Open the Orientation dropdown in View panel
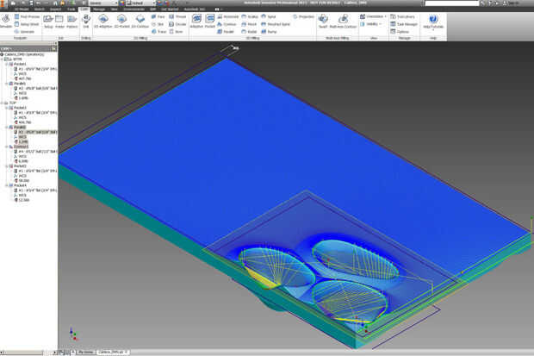534x356 pixels. point(374,16)
